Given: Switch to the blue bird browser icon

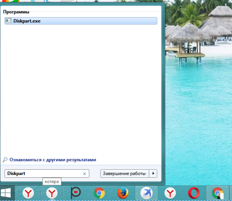Looking at the screenshot, I should point(147,193).
